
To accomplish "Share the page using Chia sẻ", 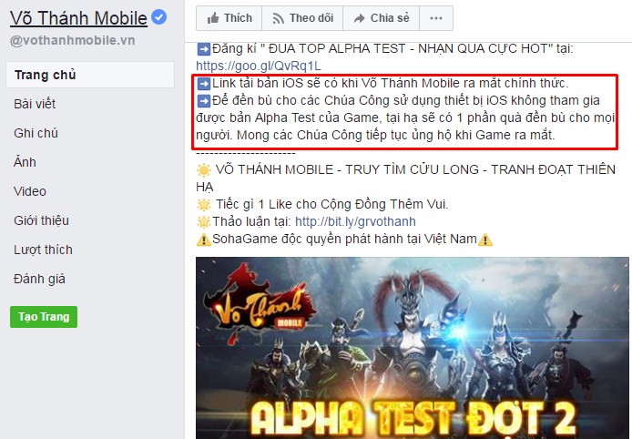I will (x=381, y=18).
